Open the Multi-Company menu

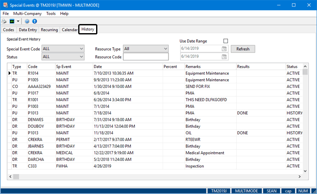(27, 13)
